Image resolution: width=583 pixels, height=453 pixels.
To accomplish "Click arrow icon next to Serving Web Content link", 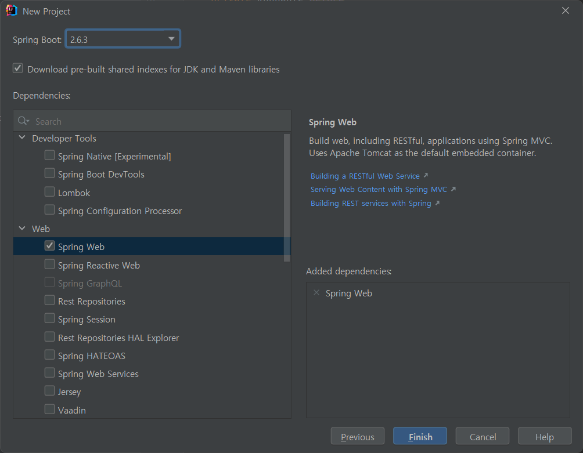I will click(x=454, y=189).
